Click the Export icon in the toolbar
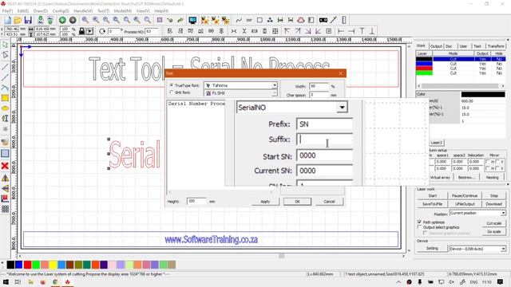 (x=50, y=20)
